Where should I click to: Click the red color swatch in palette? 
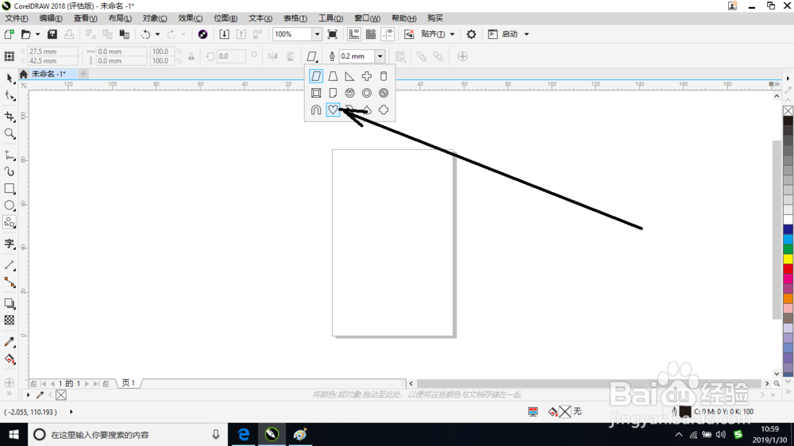click(x=788, y=268)
